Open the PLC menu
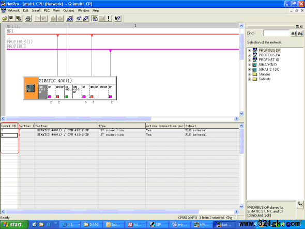 tap(47, 10)
